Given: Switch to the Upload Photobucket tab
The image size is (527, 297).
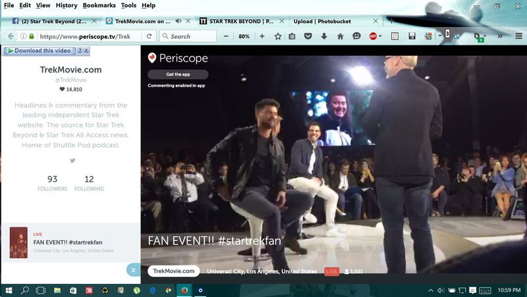Looking at the screenshot, I should pyautogui.click(x=322, y=21).
